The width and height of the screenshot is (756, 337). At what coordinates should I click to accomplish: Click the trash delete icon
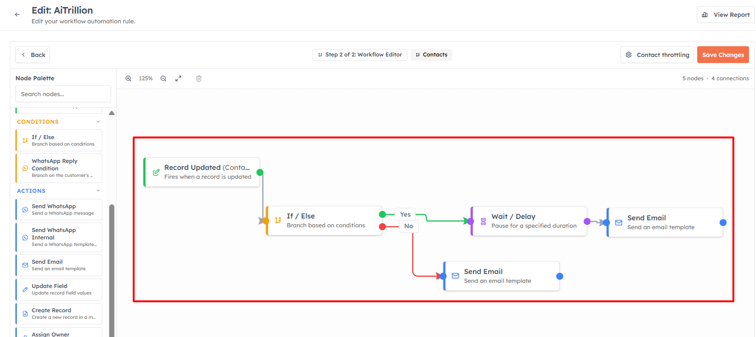tap(199, 78)
